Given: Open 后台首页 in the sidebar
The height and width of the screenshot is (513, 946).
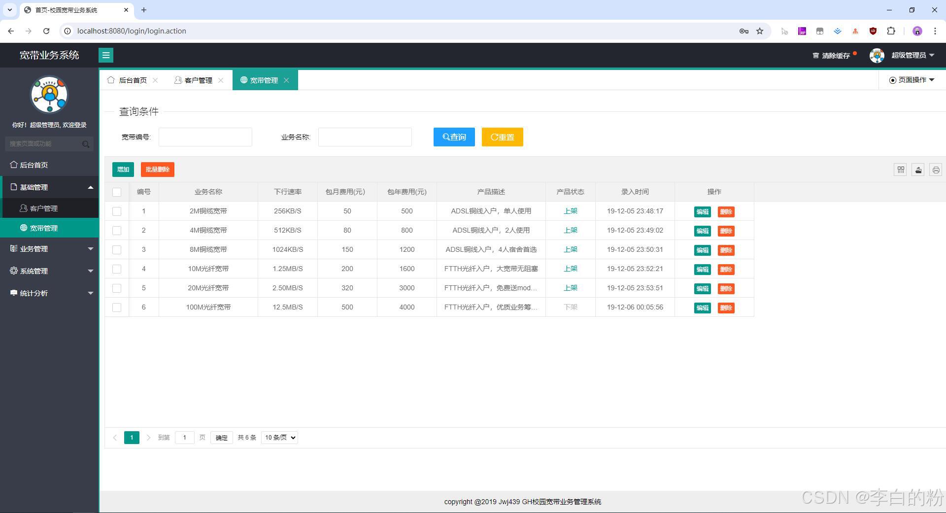Looking at the screenshot, I should click(49, 165).
